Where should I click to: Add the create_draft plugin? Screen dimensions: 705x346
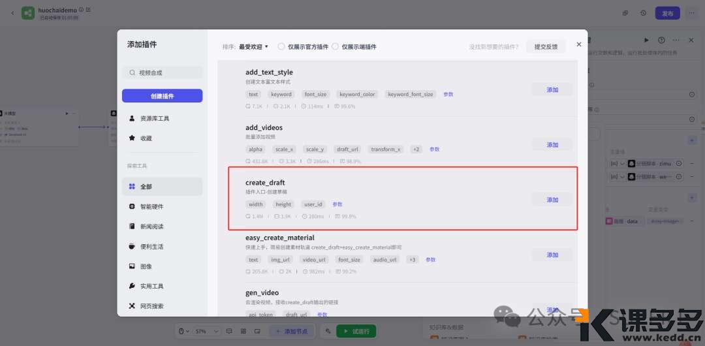(x=552, y=200)
